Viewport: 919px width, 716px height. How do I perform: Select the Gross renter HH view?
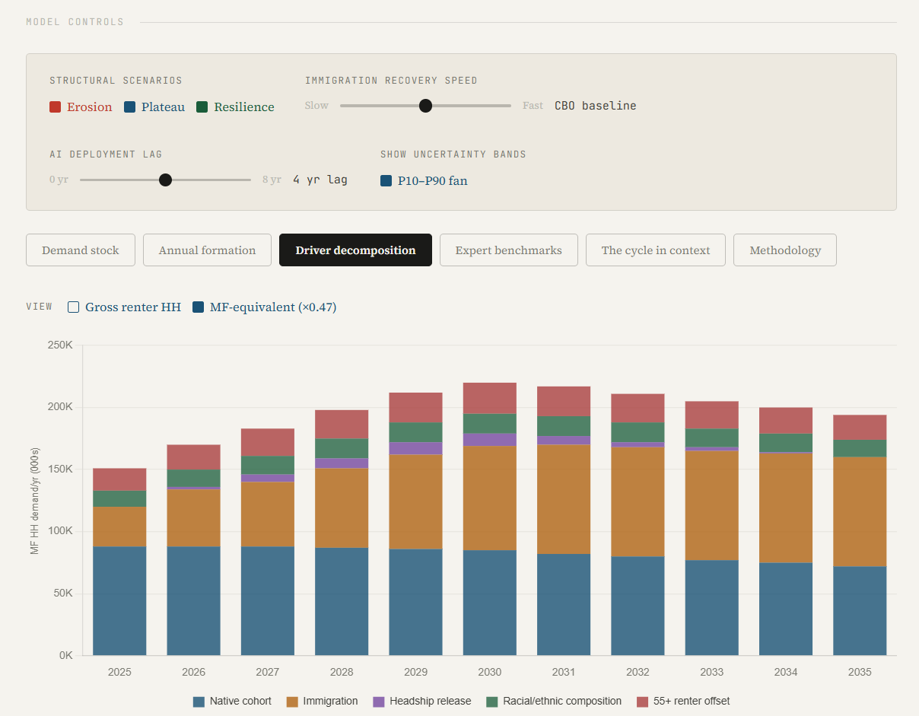(x=74, y=307)
